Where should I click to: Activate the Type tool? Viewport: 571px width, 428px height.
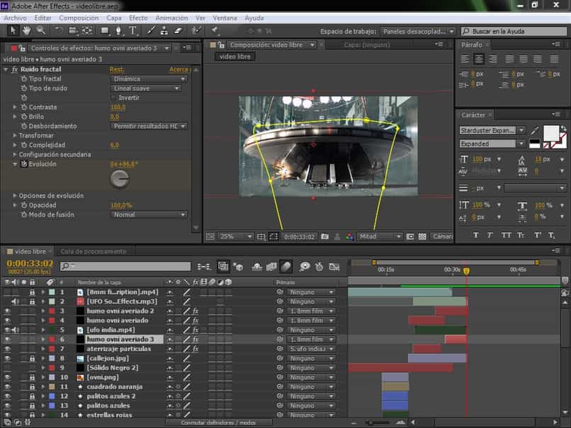(131, 31)
